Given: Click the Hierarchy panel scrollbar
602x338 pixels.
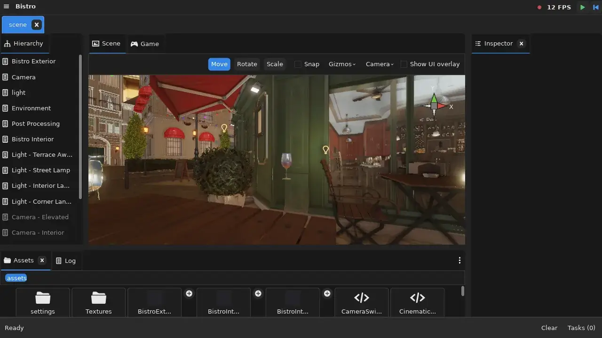Looking at the screenshot, I should (x=80, y=127).
